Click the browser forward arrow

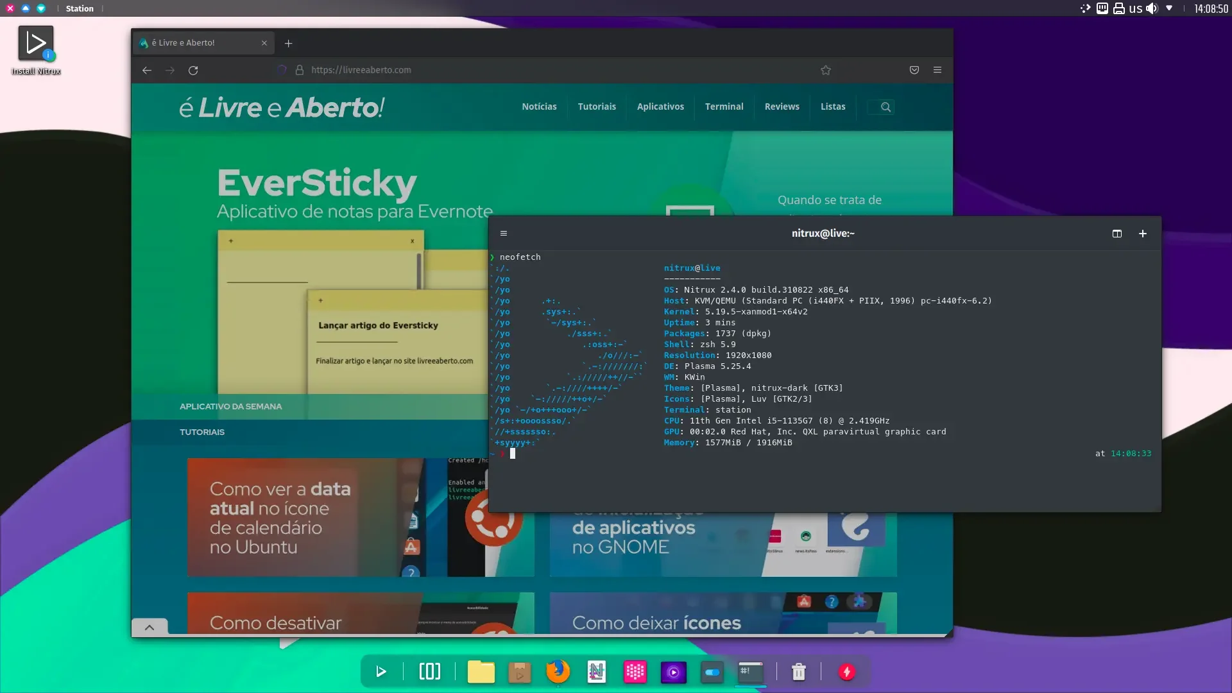[x=170, y=70]
